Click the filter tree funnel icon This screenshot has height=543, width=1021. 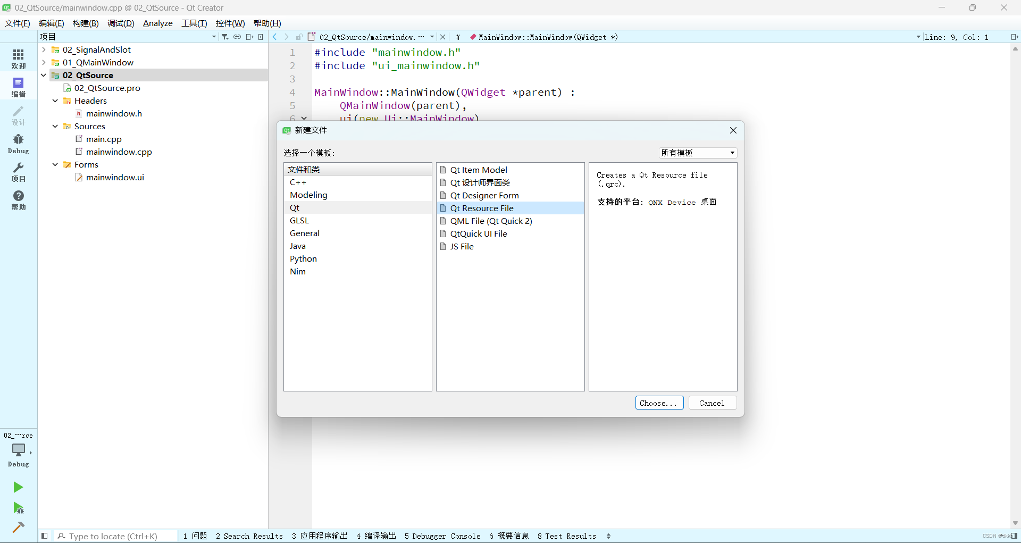(225, 37)
